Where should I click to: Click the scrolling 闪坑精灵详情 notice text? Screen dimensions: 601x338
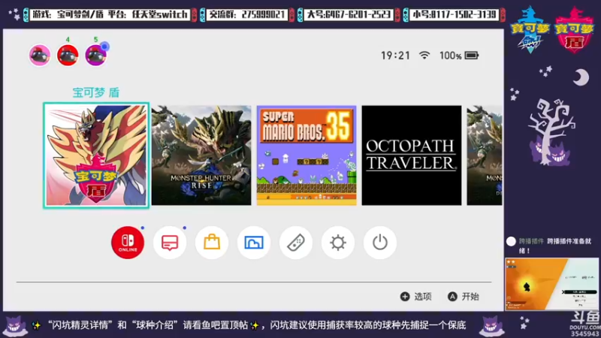(x=256, y=325)
